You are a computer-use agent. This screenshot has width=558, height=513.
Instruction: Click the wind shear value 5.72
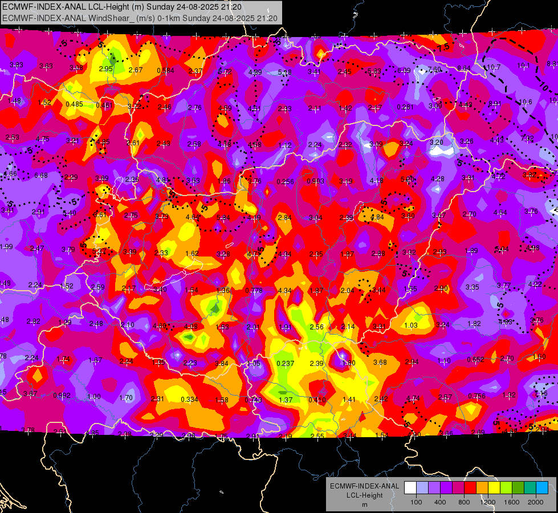coord(225,72)
